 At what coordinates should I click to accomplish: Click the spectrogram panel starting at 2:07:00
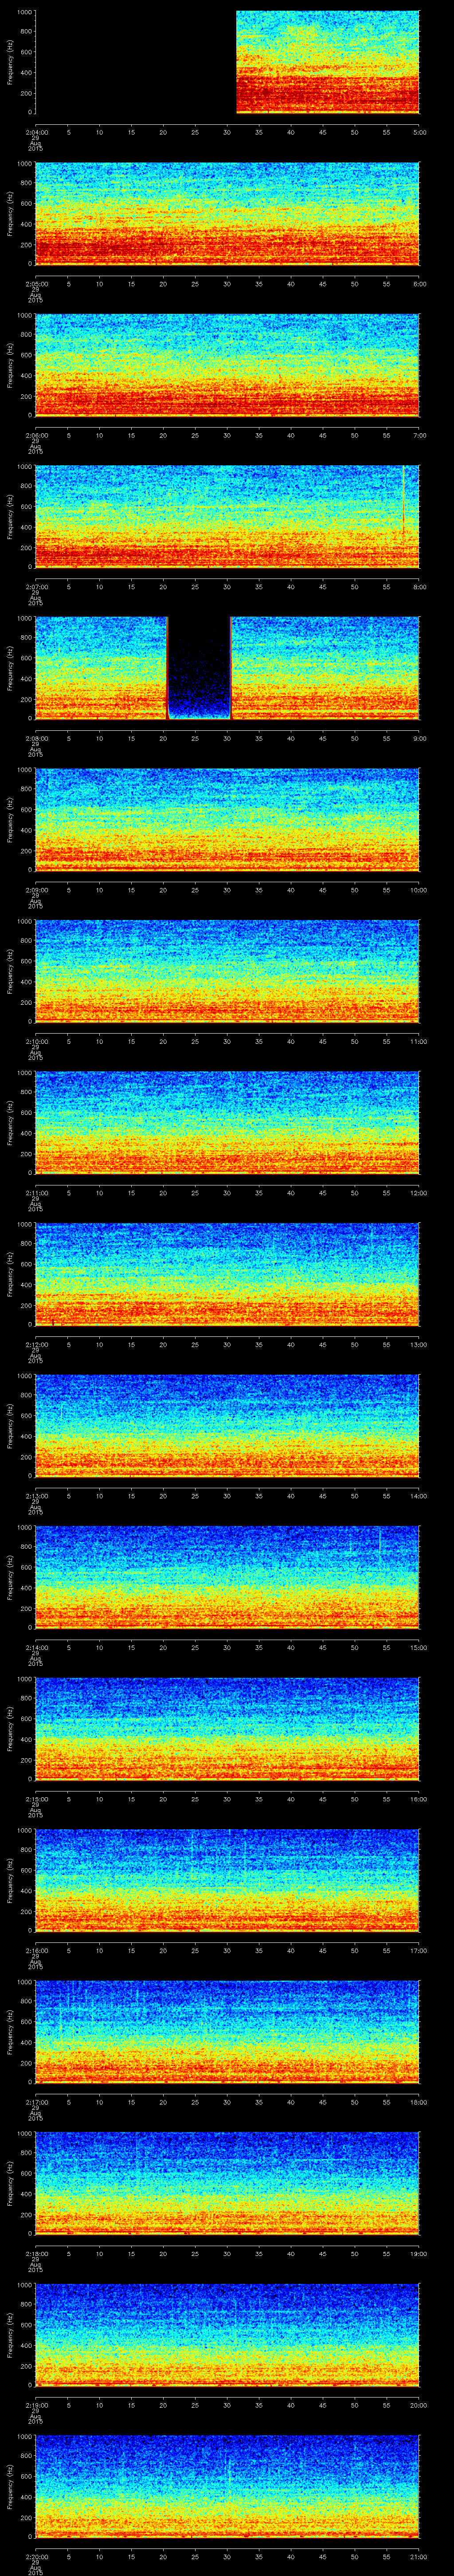227,517
